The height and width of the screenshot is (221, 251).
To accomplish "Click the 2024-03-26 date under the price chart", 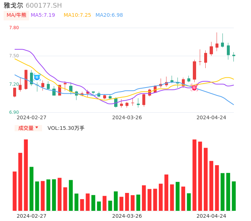I will click(127, 117).
